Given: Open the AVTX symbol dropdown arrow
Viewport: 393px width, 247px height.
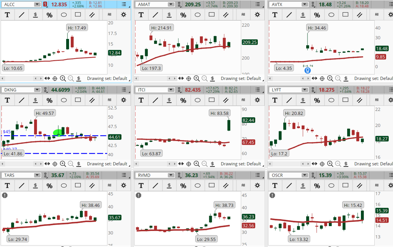Looking at the screenshot, I should point(305,5).
